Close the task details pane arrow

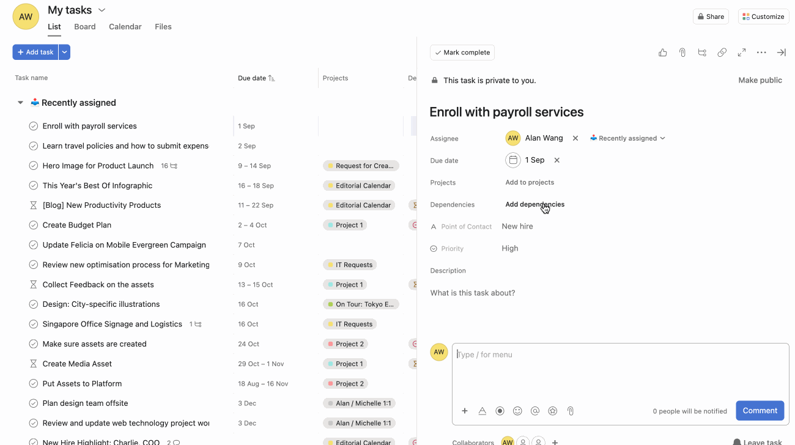pyautogui.click(x=781, y=53)
